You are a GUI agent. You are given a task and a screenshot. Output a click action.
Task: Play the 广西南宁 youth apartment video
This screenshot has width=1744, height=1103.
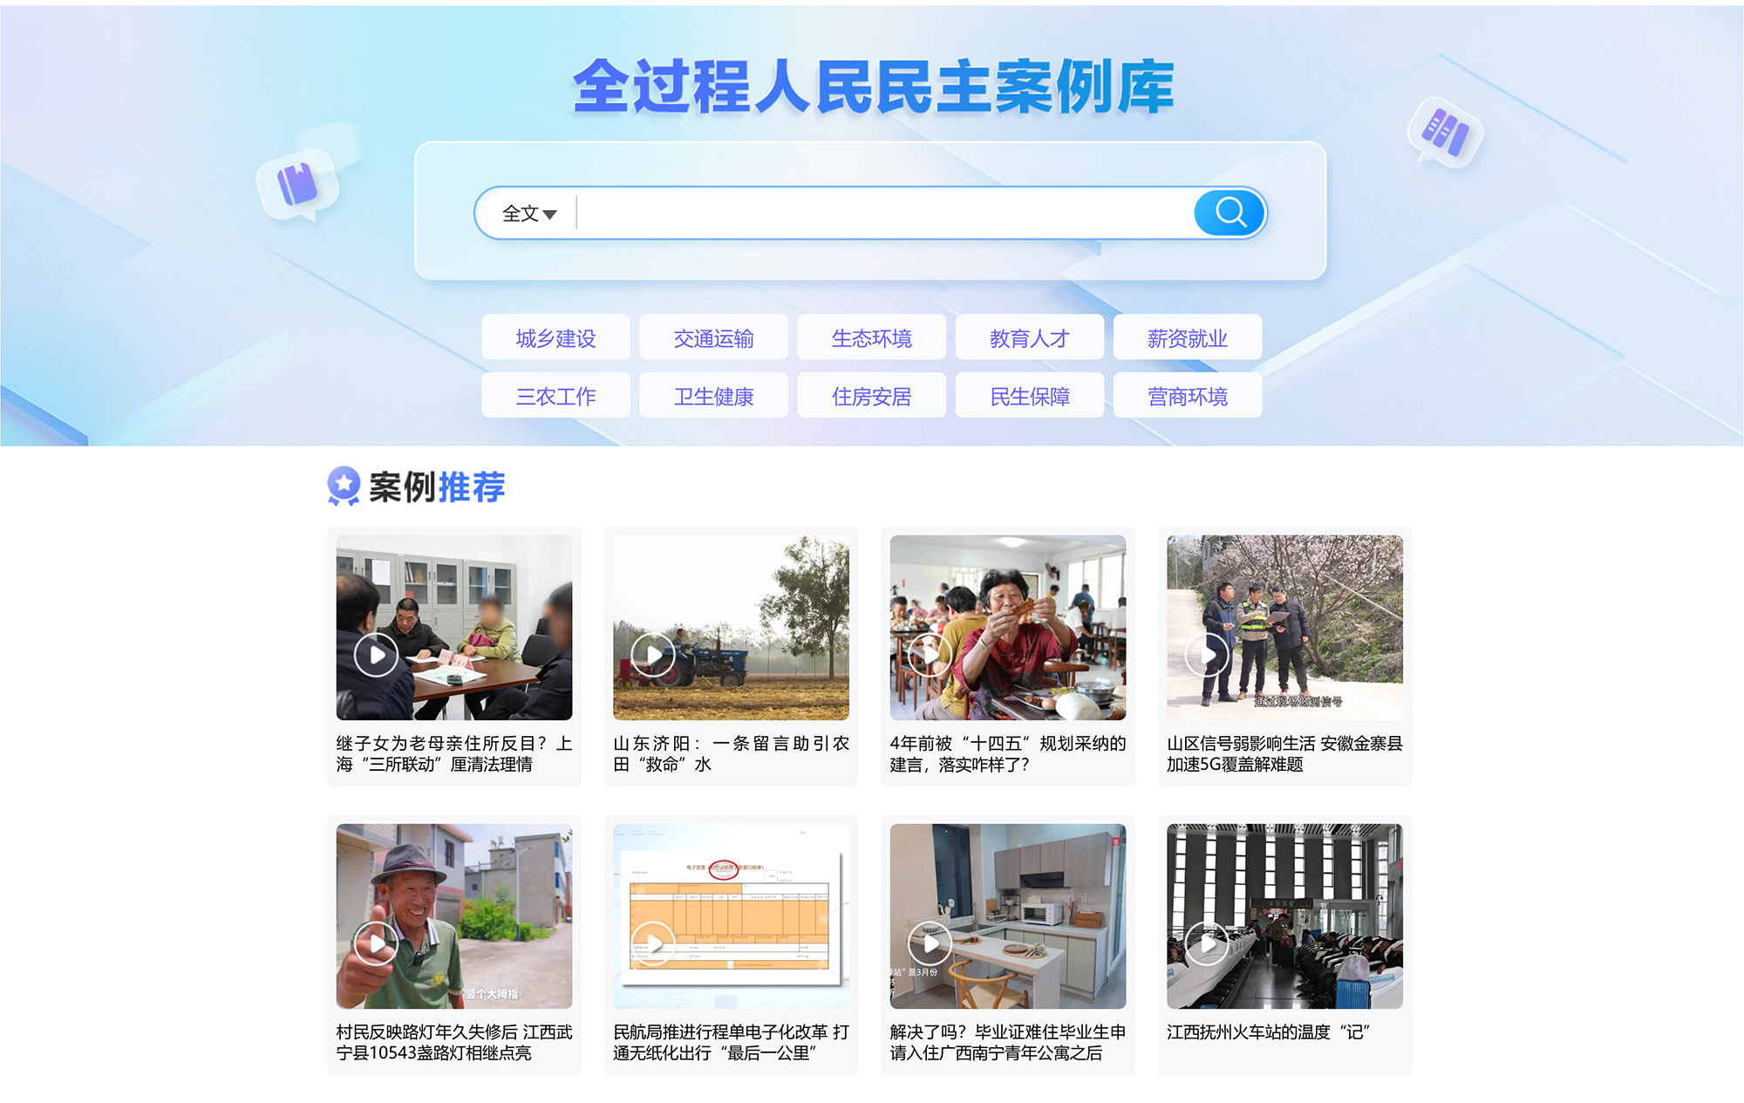[x=930, y=943]
